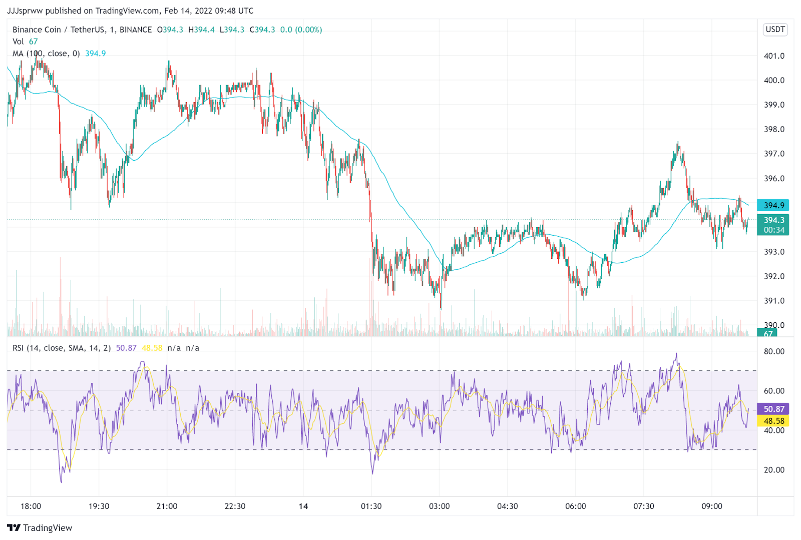This screenshot has height=540, width=801.
Task: Click the 396.0 price axis label
Action: (x=774, y=179)
